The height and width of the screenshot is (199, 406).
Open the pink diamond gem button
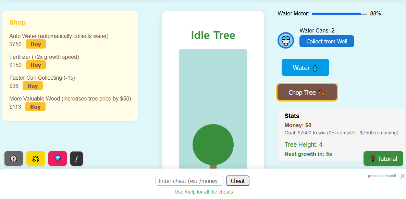(x=58, y=159)
